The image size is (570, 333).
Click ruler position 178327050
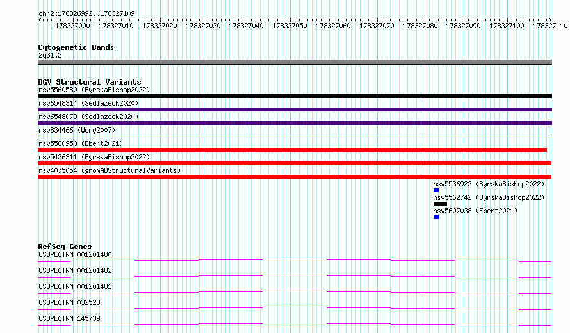tap(289, 26)
